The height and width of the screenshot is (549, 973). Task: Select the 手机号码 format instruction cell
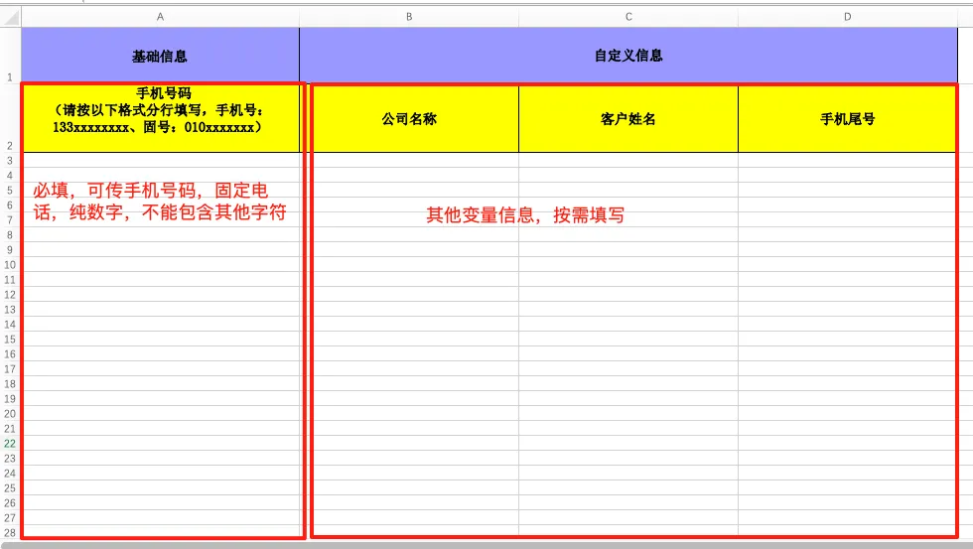[x=160, y=111]
